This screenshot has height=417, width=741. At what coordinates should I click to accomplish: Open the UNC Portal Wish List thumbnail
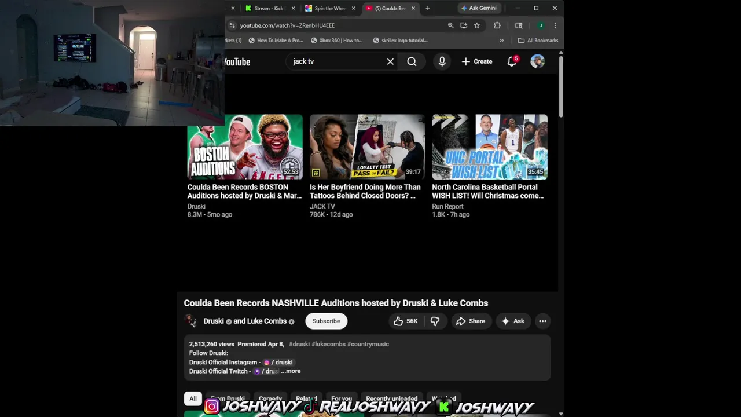coord(490,147)
